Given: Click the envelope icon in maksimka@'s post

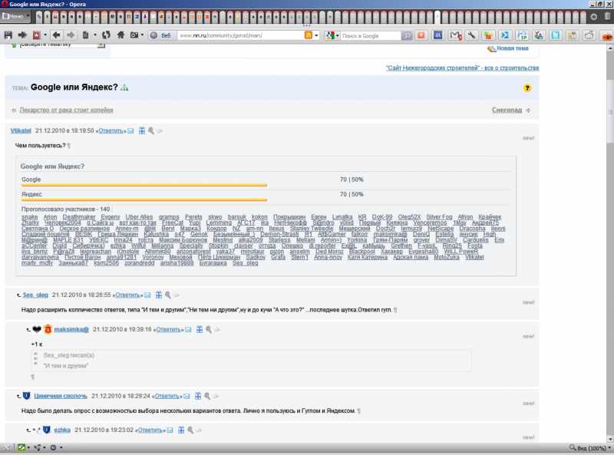Looking at the screenshot, I should 188,330.
